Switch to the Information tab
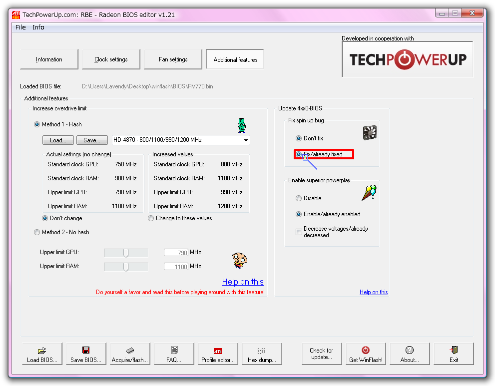495x386 pixels. (49, 59)
